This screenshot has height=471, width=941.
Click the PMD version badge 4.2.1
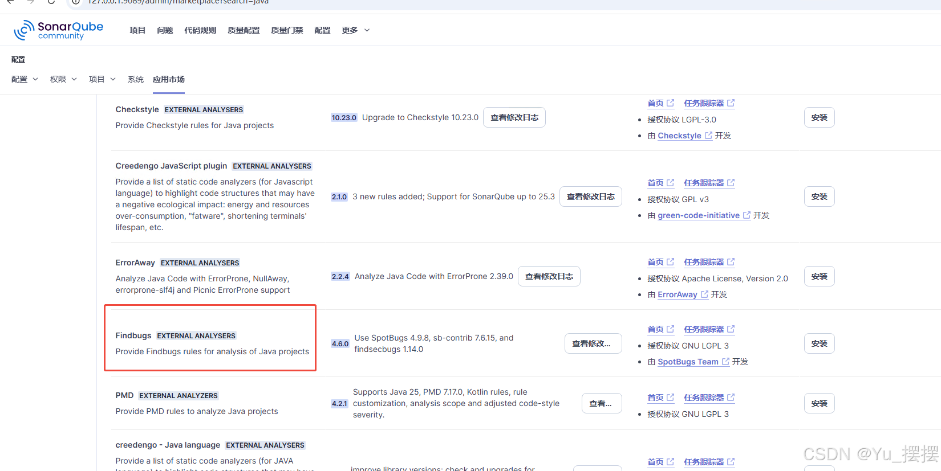pyautogui.click(x=339, y=404)
